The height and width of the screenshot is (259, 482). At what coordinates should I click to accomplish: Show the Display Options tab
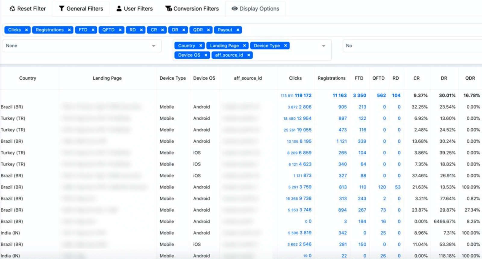[x=255, y=9]
